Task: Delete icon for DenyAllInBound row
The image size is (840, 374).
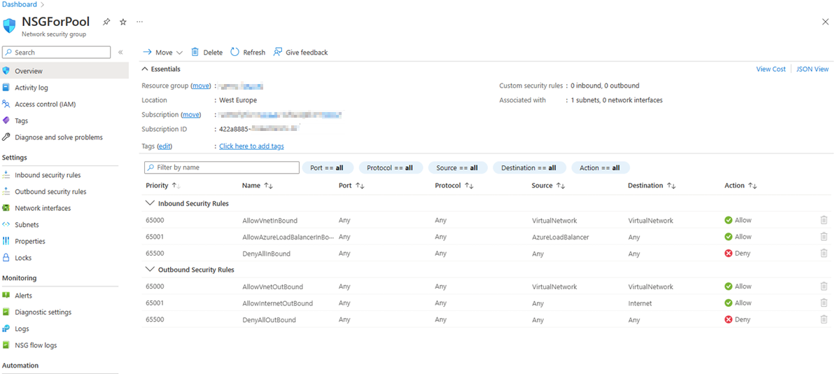Action: [824, 253]
